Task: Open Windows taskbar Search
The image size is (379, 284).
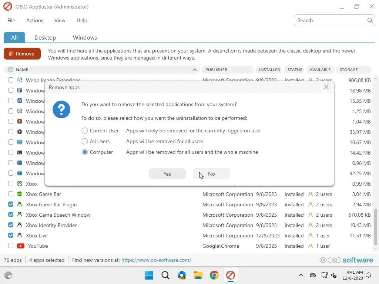Action: 165,275
